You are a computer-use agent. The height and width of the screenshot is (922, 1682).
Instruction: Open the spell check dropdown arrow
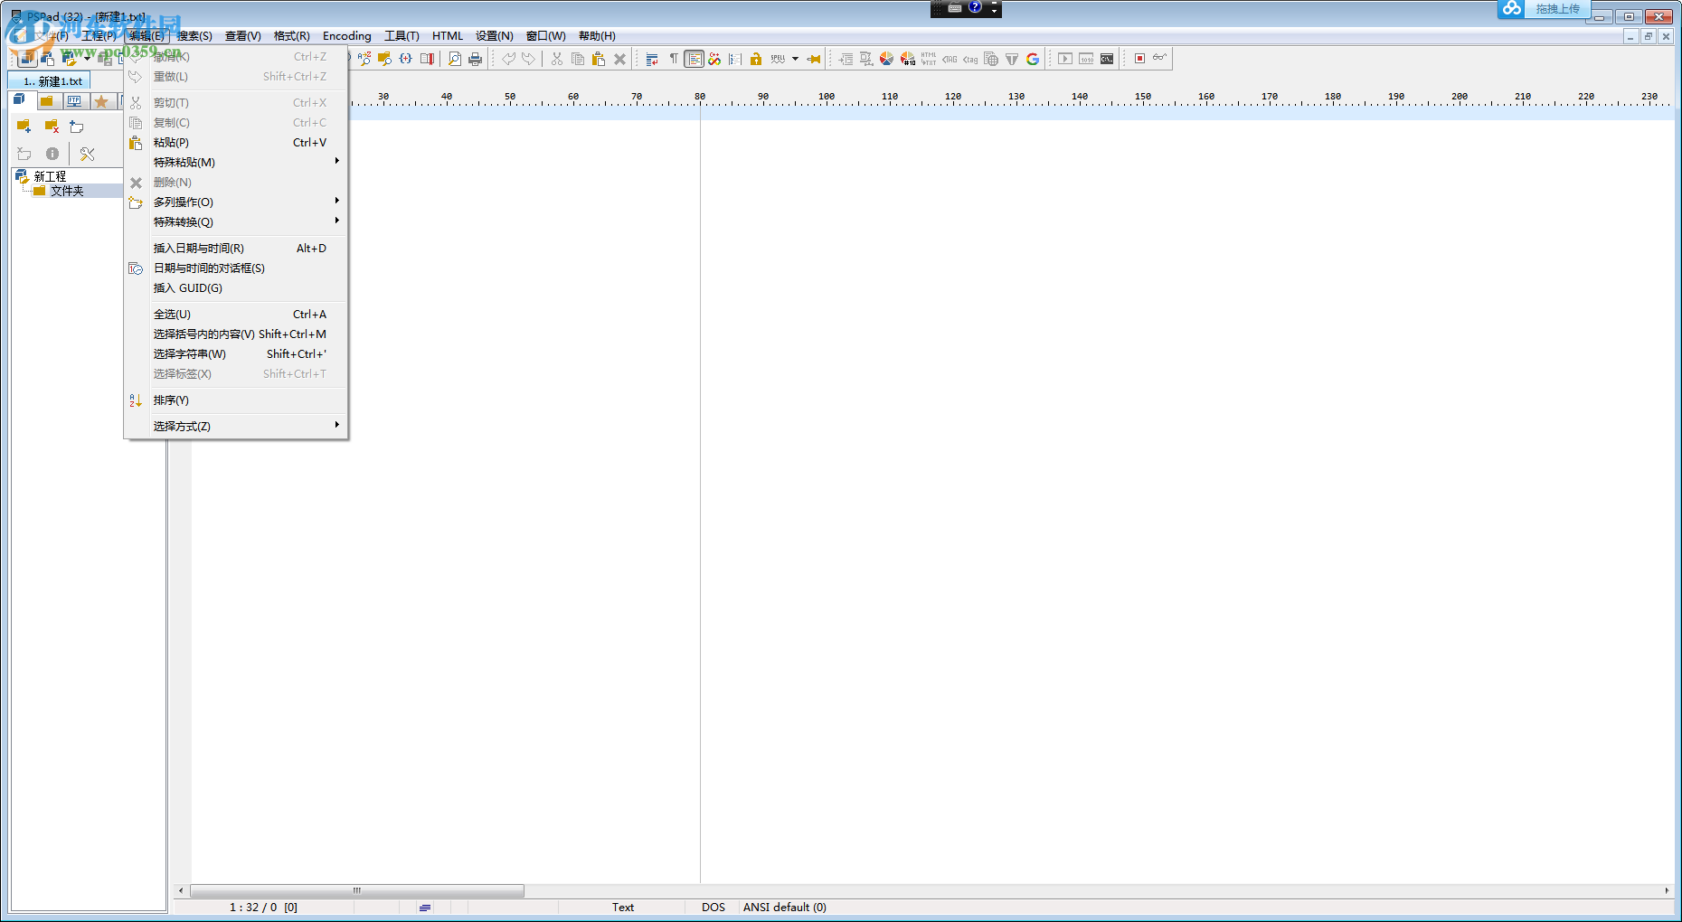[x=795, y=59]
